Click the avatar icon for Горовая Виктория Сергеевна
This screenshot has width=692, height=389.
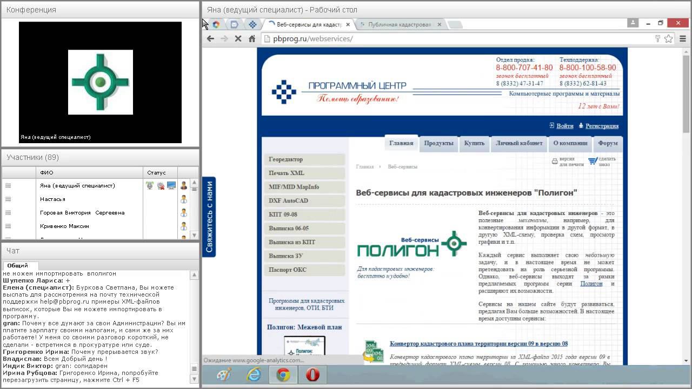[184, 212]
